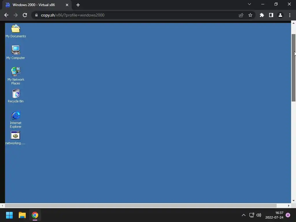The image size is (296, 222).
Task: Click the vertical scrollbar thumb
Action: point(293,68)
